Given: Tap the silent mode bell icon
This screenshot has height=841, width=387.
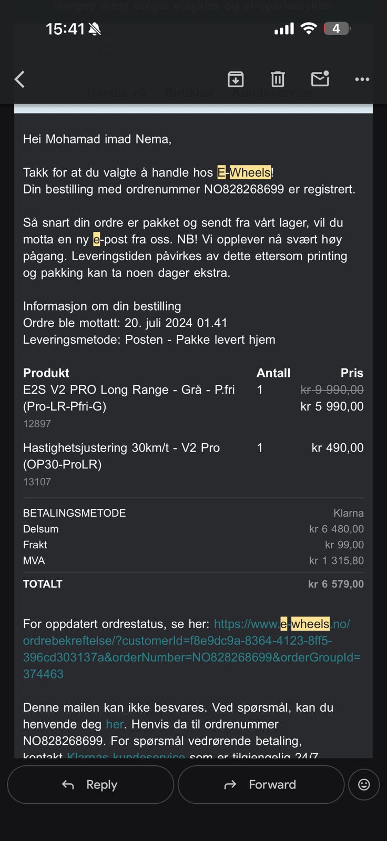Looking at the screenshot, I should [x=95, y=29].
